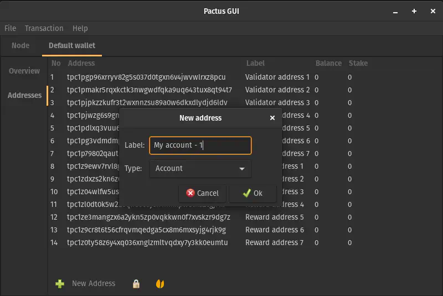The image size is (443, 296).
Task: Go to the Overview section
Action: click(x=24, y=71)
